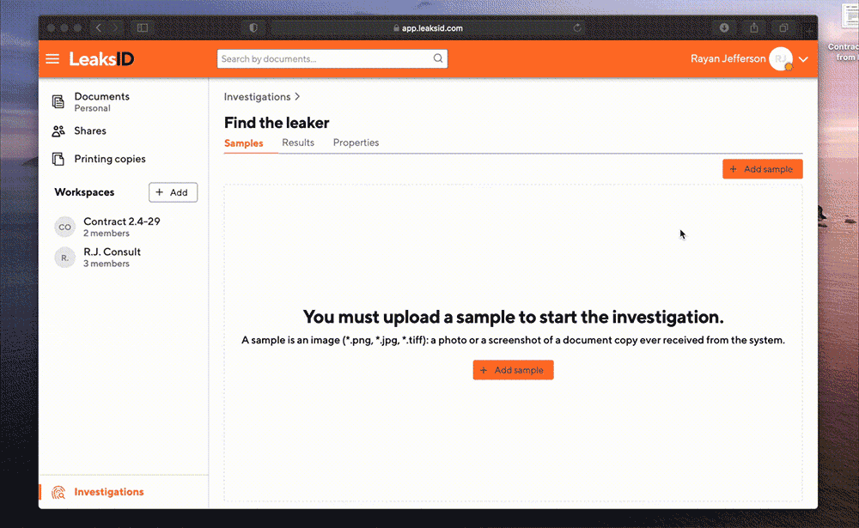Click the Workspaces section label
Screen dimensions: 859x528
[x=84, y=192]
